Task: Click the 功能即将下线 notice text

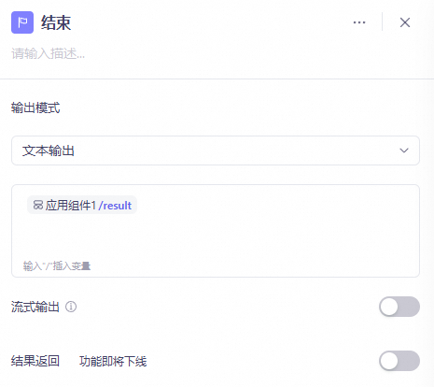Action: click(x=113, y=362)
